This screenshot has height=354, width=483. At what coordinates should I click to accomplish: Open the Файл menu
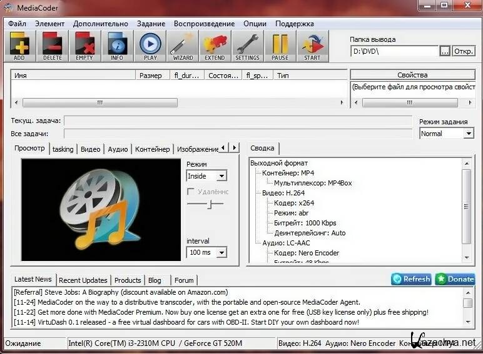[x=18, y=24]
